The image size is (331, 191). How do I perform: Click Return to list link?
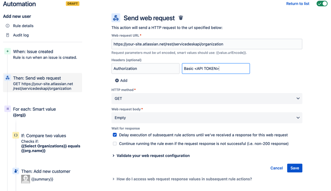pyautogui.click(x=298, y=4)
